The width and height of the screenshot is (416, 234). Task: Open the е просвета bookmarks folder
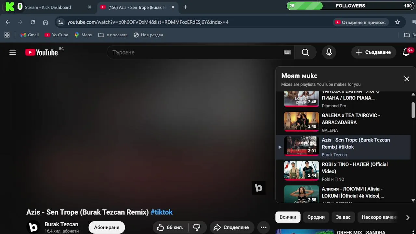pos(113,35)
